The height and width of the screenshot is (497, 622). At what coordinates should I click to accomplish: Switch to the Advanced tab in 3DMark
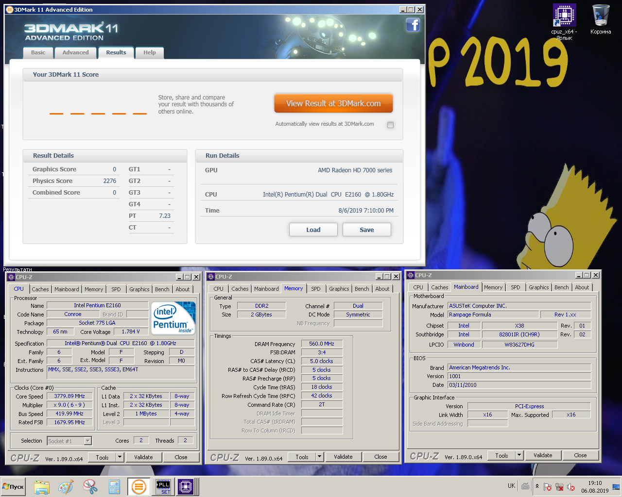pos(75,52)
